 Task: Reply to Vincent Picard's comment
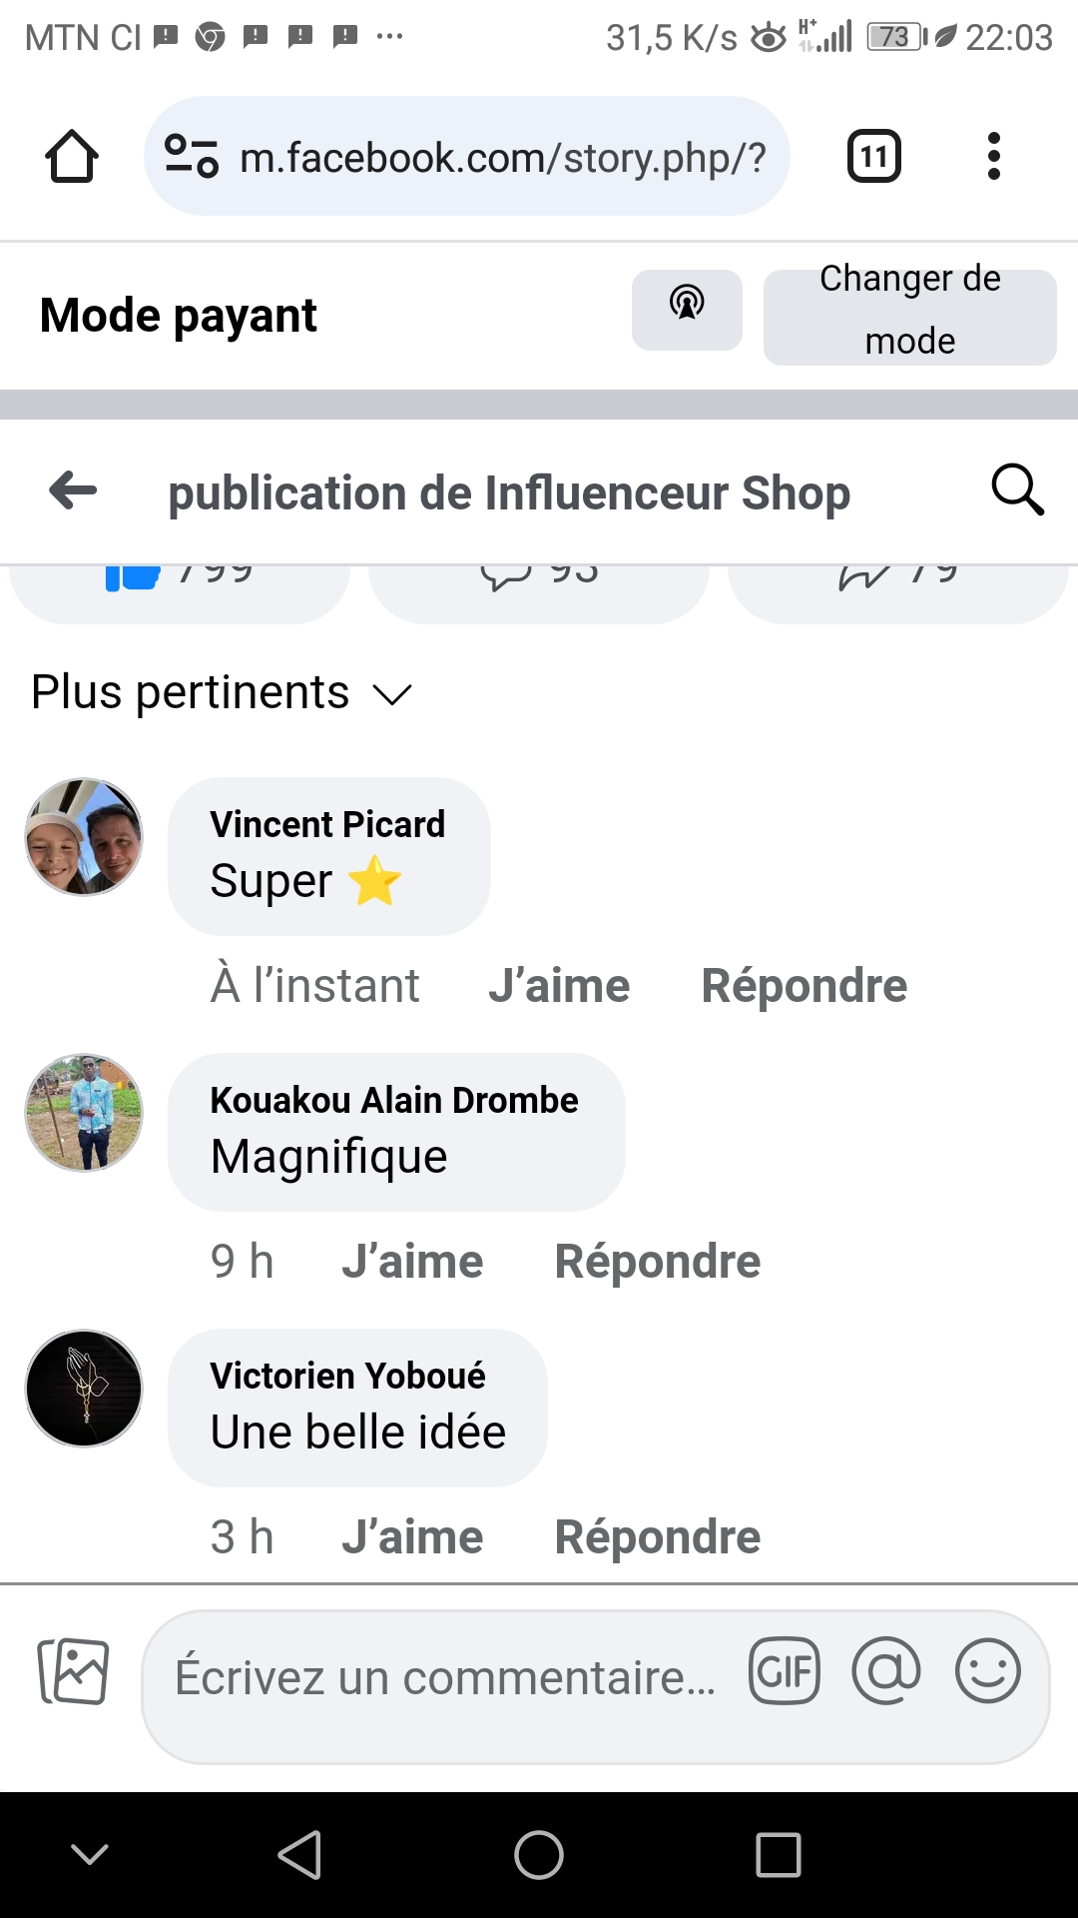click(x=804, y=986)
